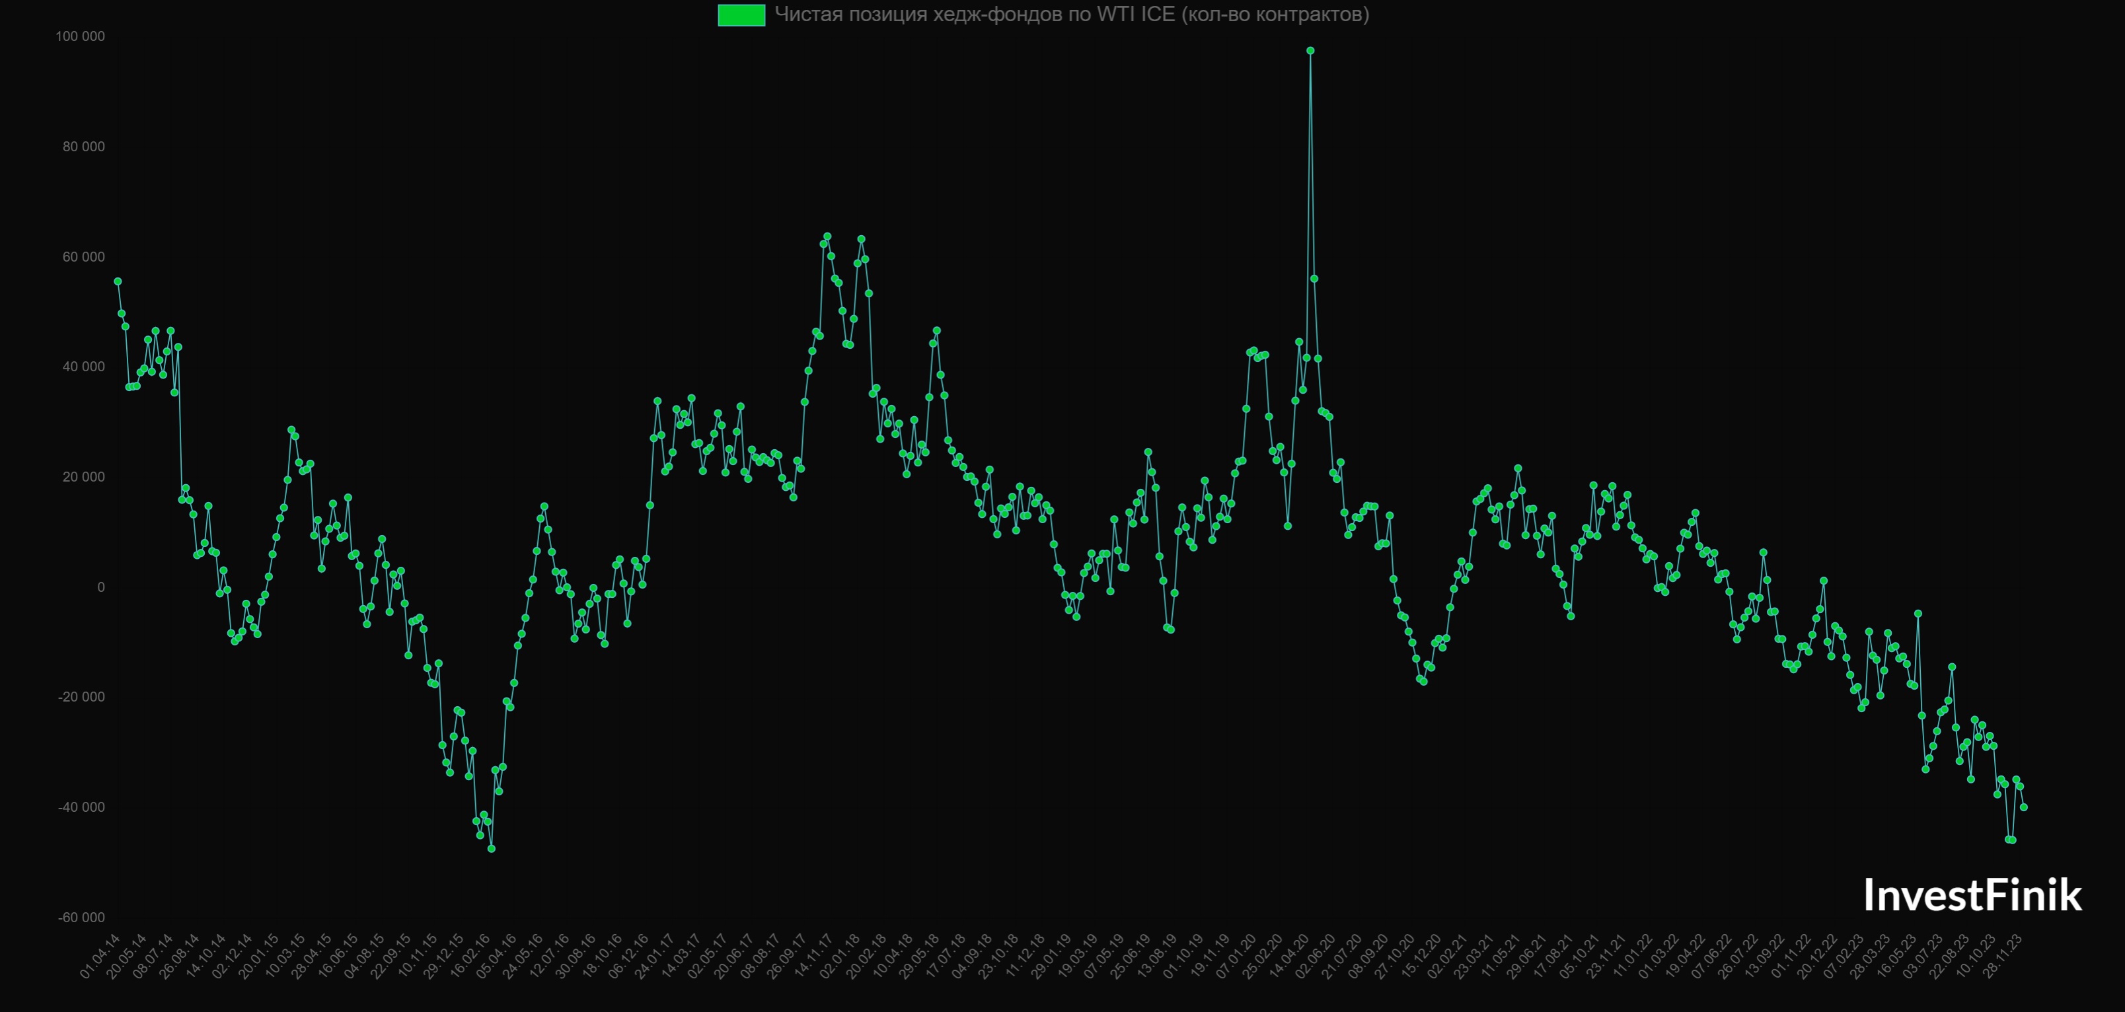Click the 14.11.17 x-axis date label
The image size is (2125, 1012).
[x=814, y=956]
